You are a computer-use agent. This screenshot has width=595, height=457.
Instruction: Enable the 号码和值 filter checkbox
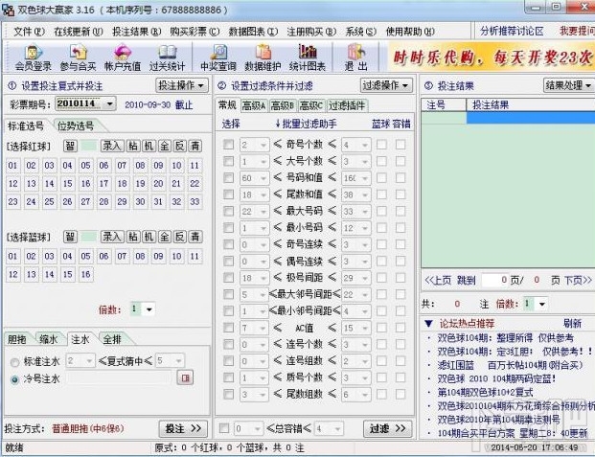tap(228, 177)
